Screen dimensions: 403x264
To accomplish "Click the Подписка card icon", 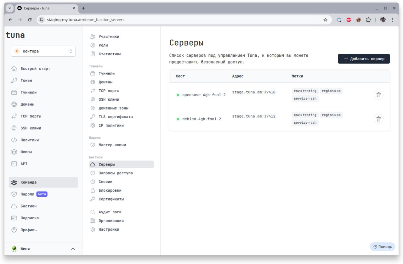I will pos(14,218).
